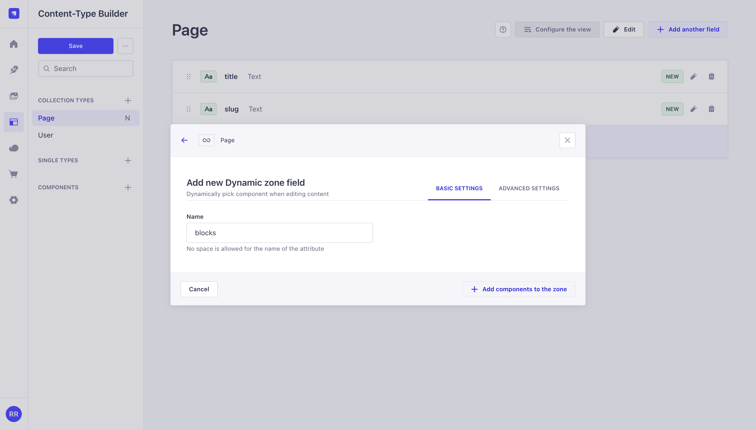Click the title field name text
The image size is (756, 430).
click(x=231, y=76)
